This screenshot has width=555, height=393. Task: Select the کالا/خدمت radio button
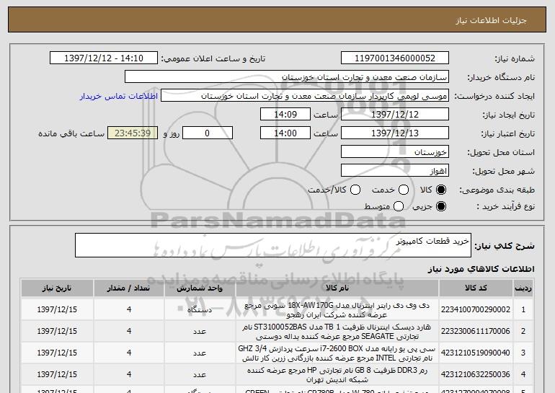click(355, 190)
